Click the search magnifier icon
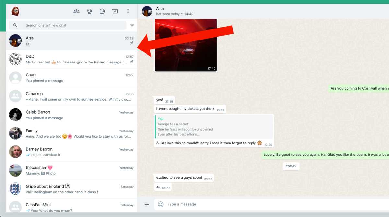This screenshot has width=389, height=217. click(15, 25)
